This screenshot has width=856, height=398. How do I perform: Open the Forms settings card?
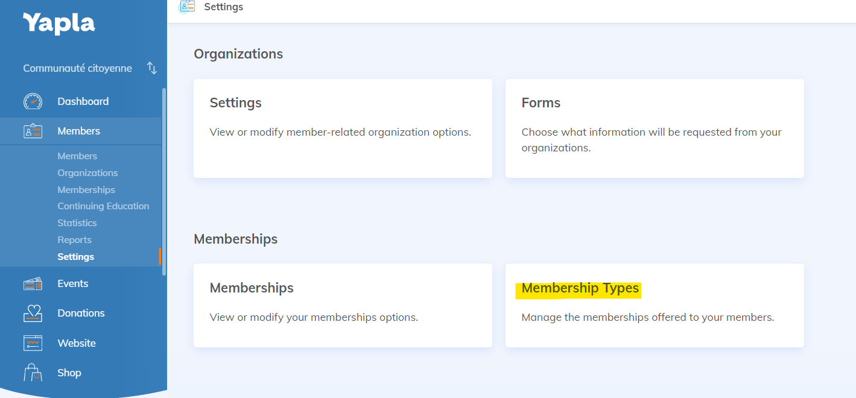655,128
